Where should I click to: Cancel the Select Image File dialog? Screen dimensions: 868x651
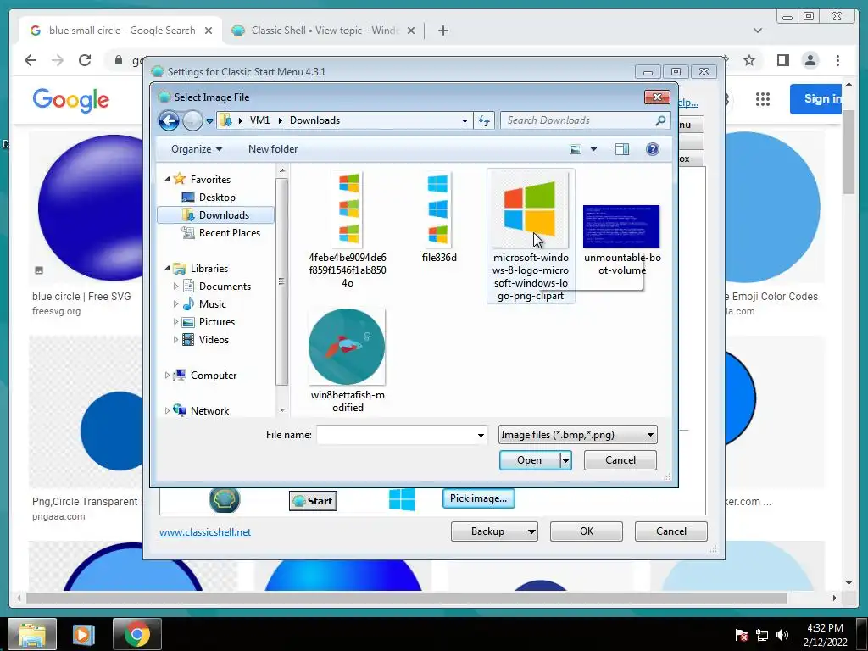[x=620, y=460]
